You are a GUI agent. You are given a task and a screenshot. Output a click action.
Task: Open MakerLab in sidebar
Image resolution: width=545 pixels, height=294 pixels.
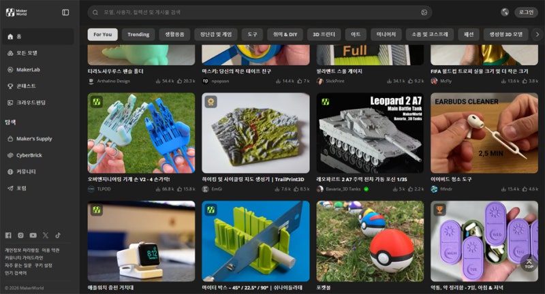(x=38, y=70)
